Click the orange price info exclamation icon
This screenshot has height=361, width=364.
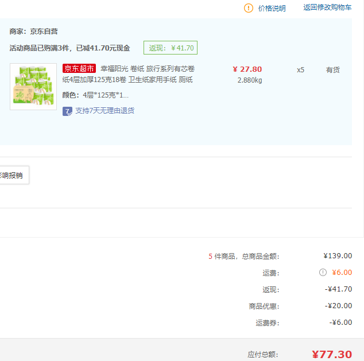tap(249, 8)
